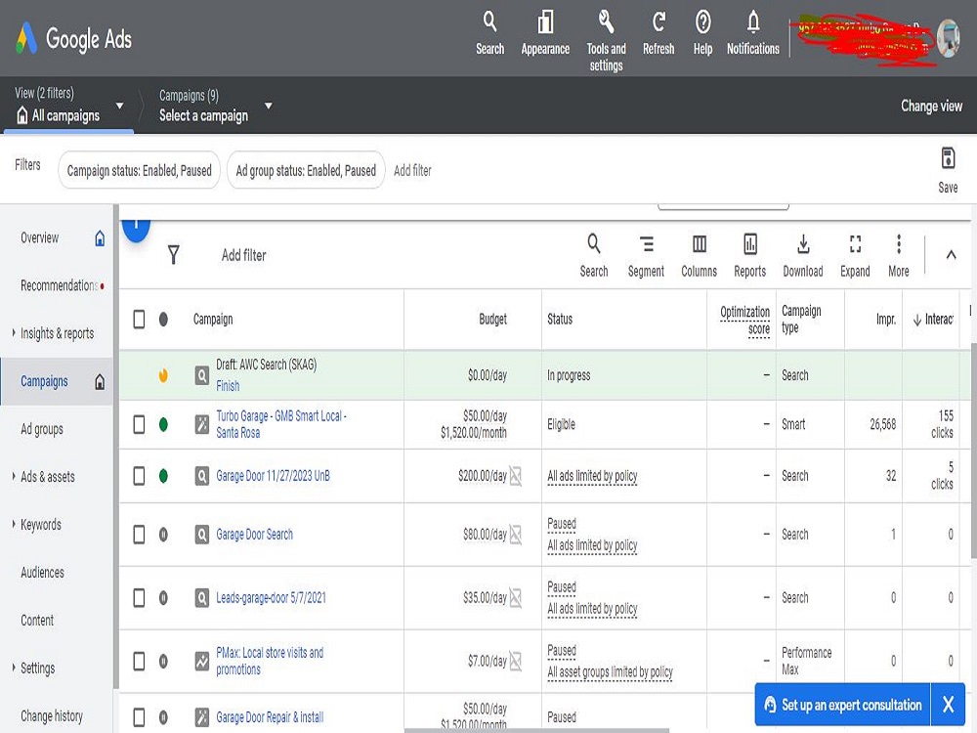Open Change history in sidebar
The height and width of the screenshot is (733, 977).
52,715
